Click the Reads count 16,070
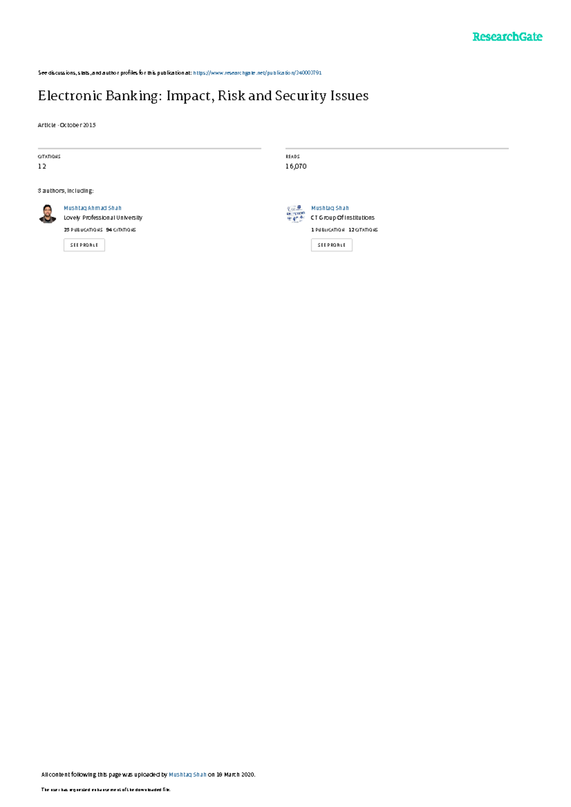This screenshot has width=571, height=807. [x=296, y=166]
